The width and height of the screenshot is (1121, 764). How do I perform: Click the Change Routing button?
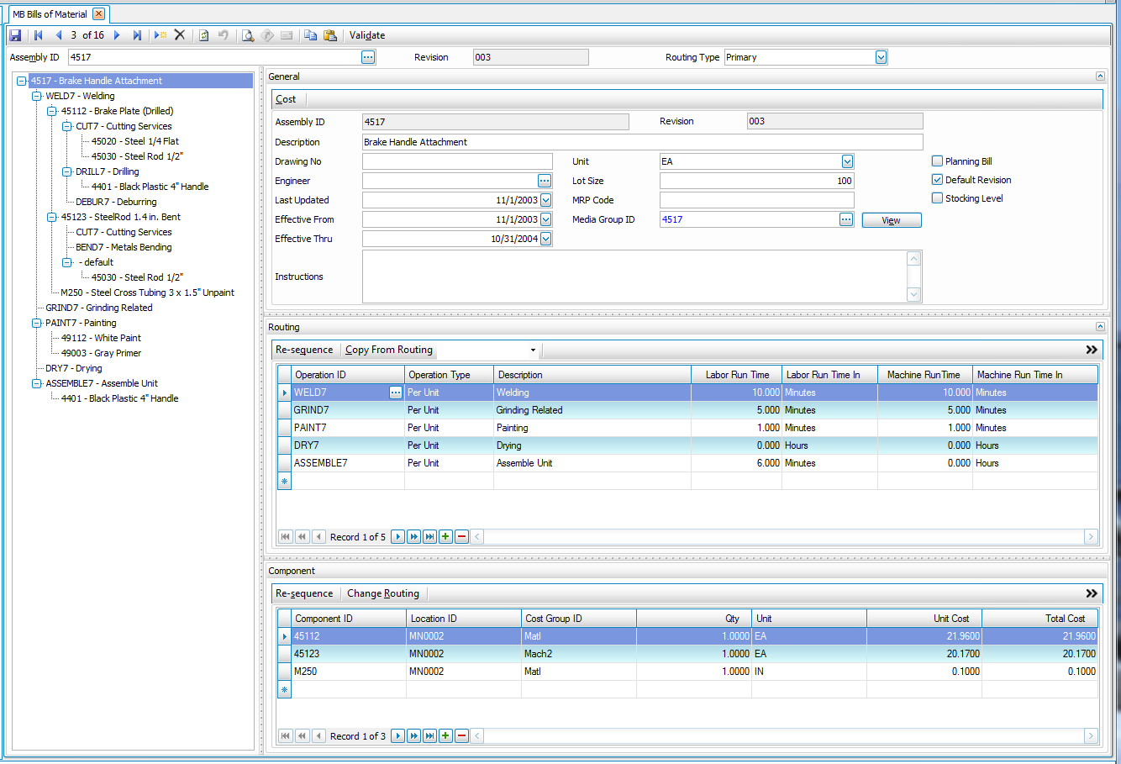[383, 593]
